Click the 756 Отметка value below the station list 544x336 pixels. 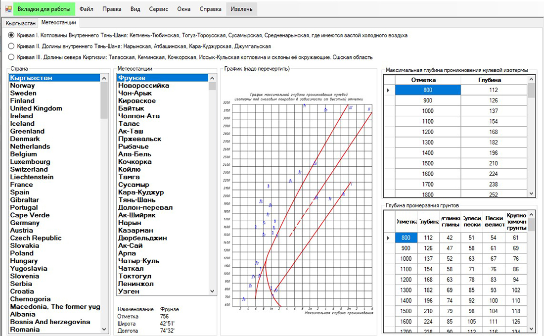click(x=165, y=317)
